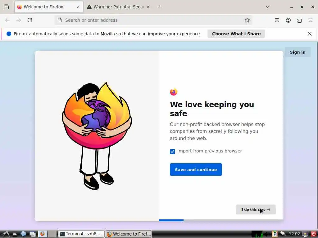Click the Import from previous browser label
Screen dimensions: 318x238
click(x=210, y=151)
